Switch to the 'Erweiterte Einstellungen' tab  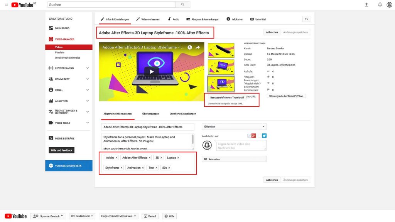(x=182, y=114)
